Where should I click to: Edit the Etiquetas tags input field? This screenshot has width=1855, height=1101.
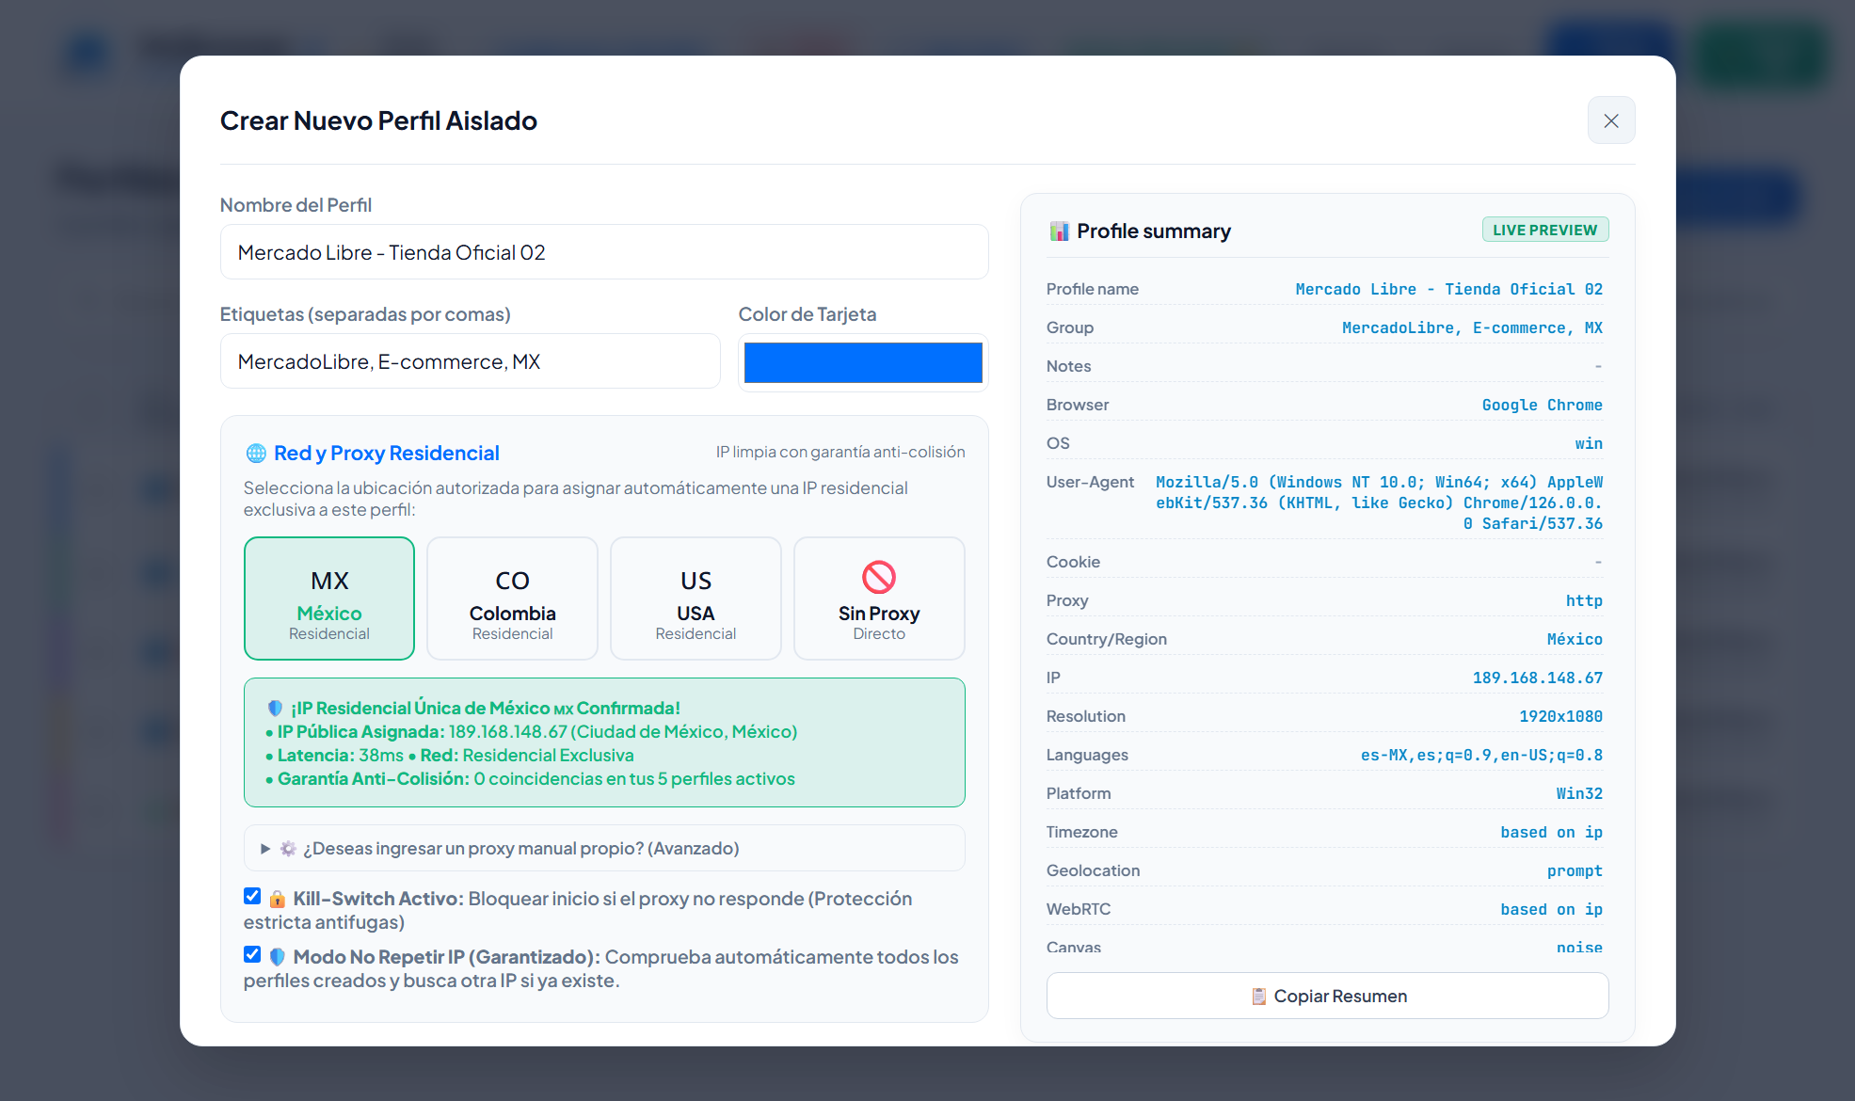(471, 361)
